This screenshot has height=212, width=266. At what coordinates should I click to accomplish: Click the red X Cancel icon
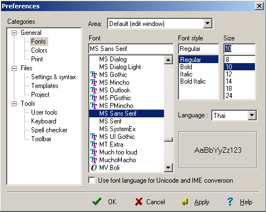pos(139,201)
